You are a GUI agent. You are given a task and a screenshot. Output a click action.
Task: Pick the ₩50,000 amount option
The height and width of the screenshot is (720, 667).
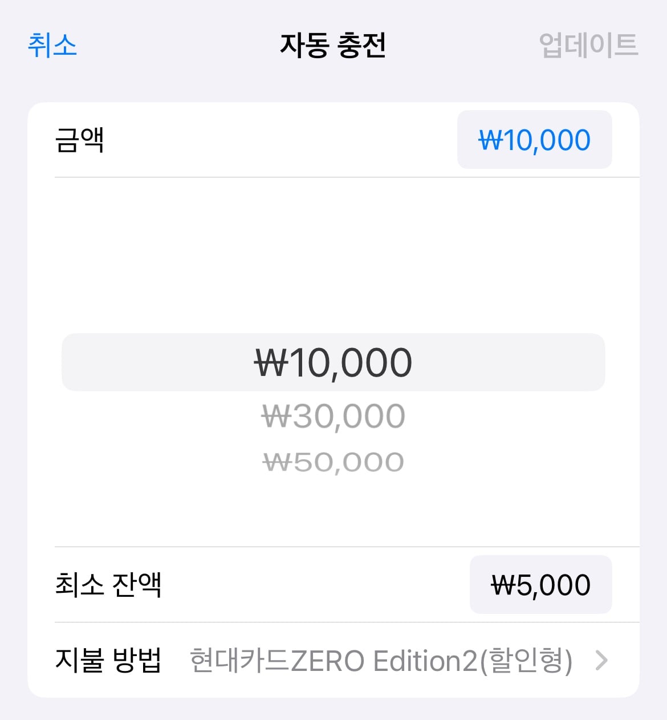coord(333,462)
